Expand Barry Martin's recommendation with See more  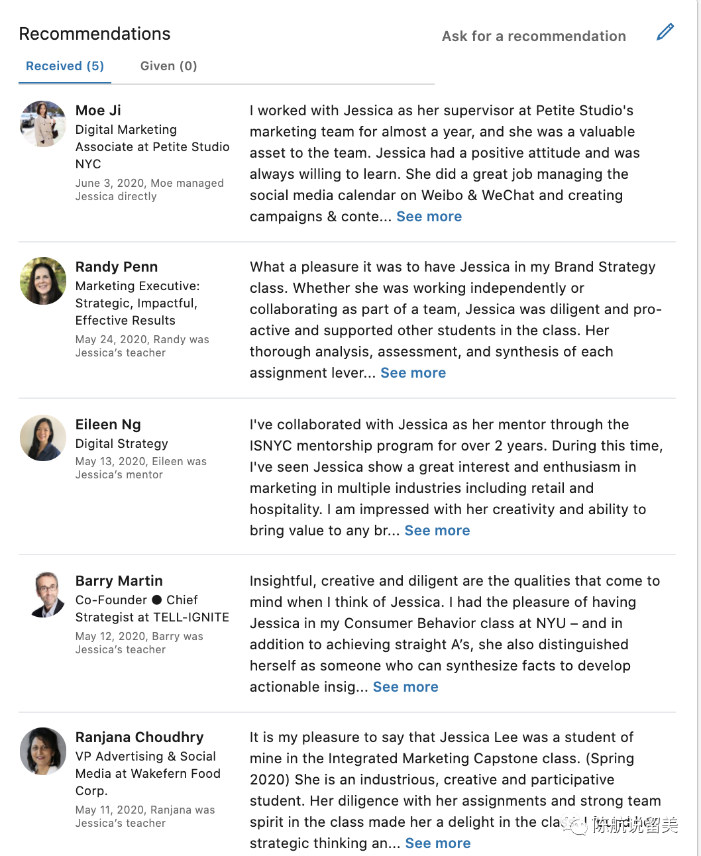[405, 687]
